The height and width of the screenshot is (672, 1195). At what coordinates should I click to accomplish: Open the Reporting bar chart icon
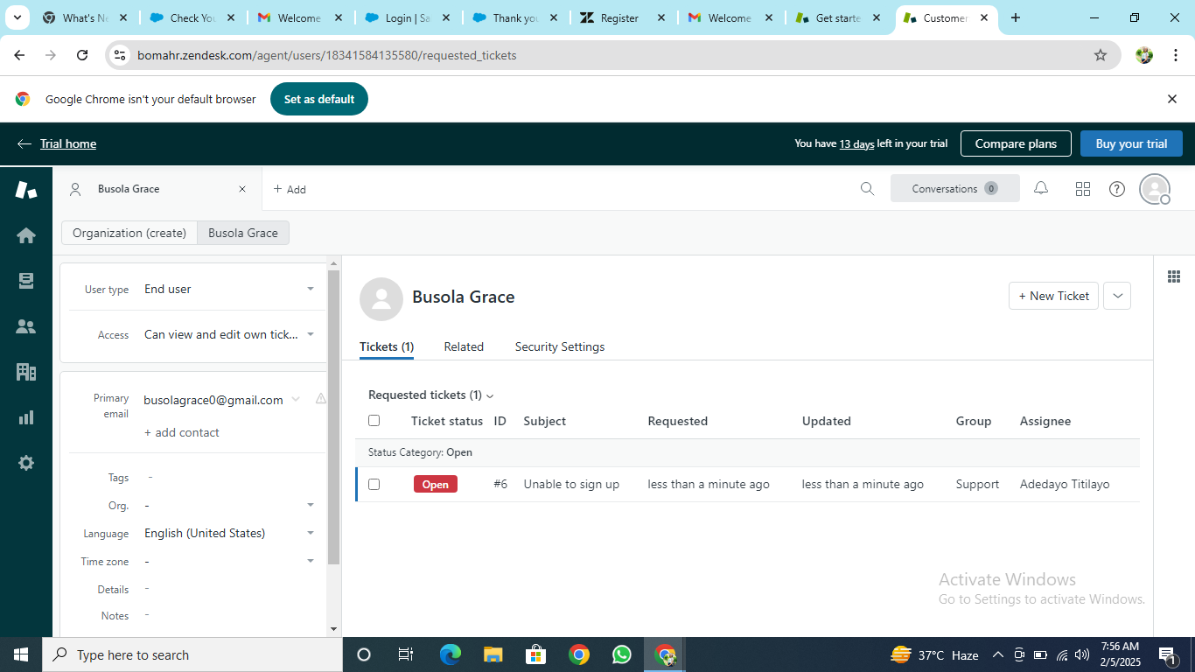(26, 417)
